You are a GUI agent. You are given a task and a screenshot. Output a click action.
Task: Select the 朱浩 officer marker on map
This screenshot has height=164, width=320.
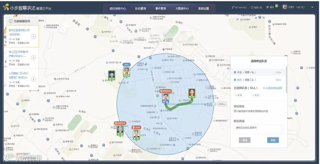pyautogui.click(x=136, y=135)
